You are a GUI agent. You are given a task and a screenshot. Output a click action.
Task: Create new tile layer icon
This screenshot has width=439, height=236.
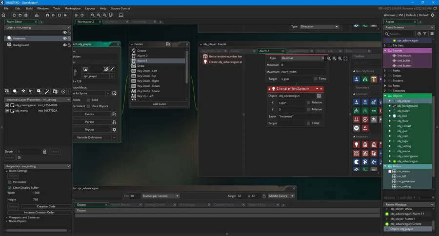[23, 91]
